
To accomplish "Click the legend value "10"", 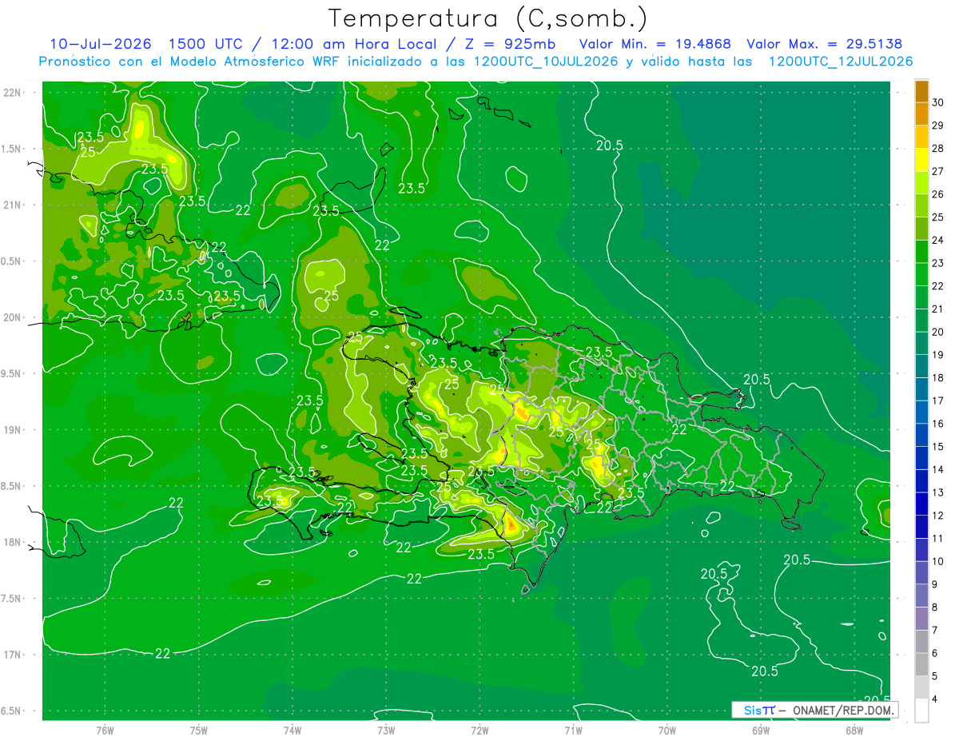I will 938,561.
